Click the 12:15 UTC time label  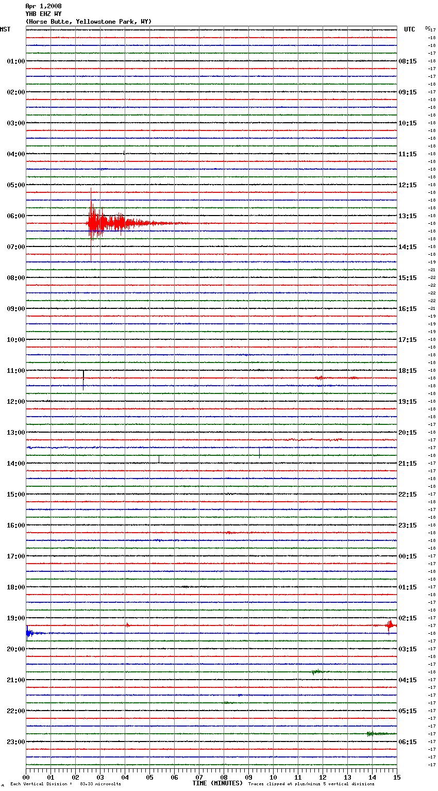(408, 185)
